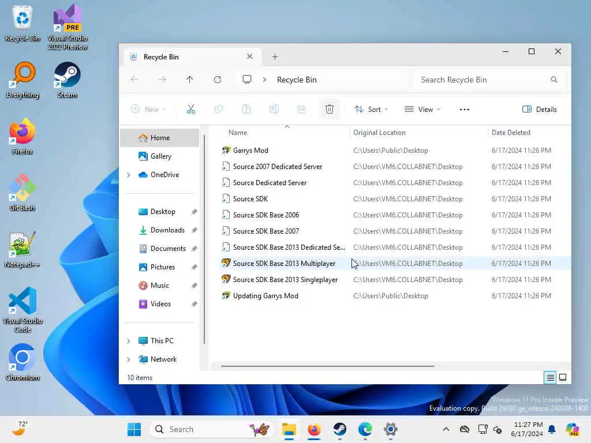The image size is (591, 443).
Task: Click the Cut scissors icon in toolbar
Action: [x=191, y=109]
